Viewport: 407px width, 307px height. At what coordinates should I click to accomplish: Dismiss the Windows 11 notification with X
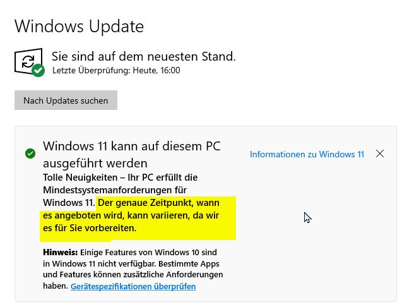[380, 153]
